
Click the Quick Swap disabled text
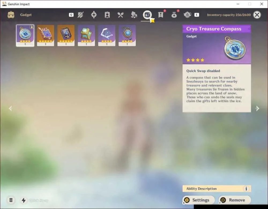point(203,71)
